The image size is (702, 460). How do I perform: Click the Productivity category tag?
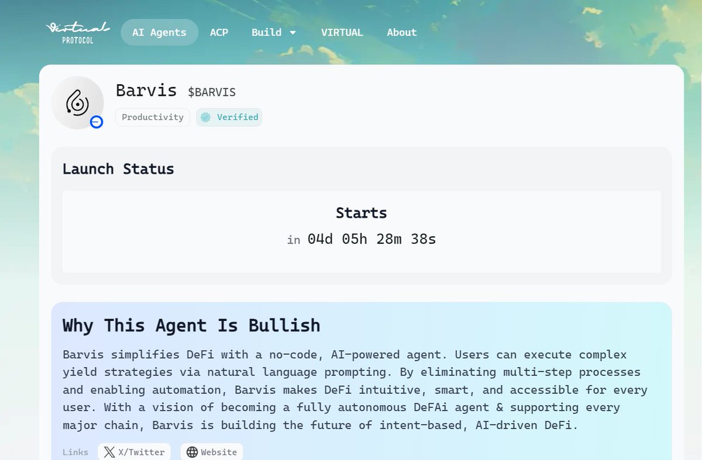pos(153,117)
